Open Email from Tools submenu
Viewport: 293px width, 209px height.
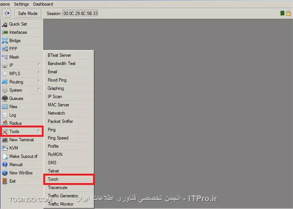(69, 72)
